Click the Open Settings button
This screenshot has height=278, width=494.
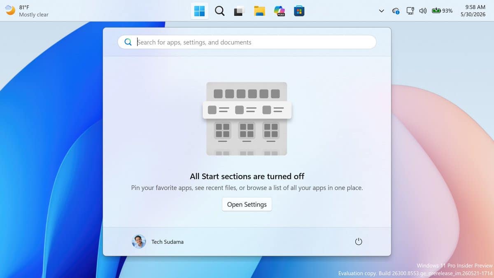coord(247,204)
